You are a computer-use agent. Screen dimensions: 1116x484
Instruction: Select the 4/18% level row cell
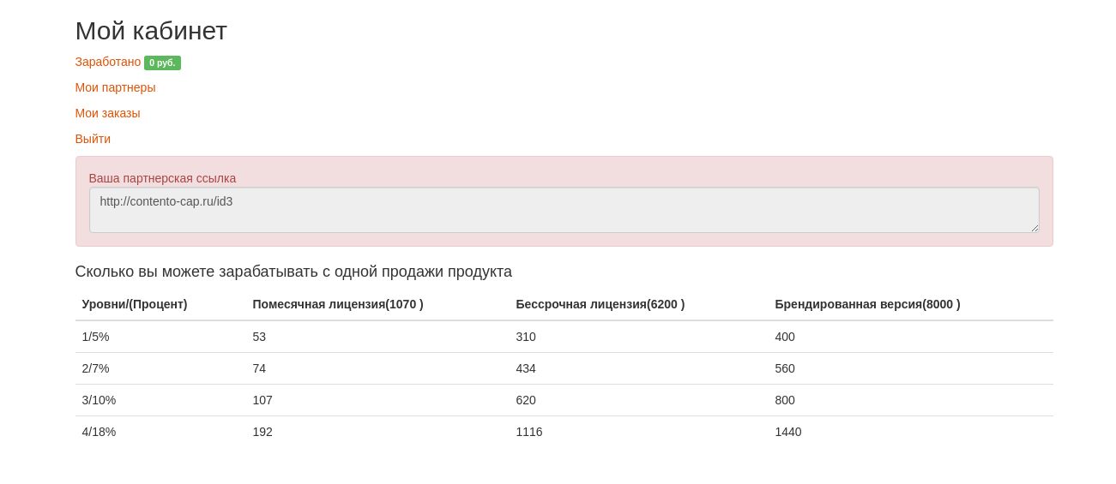pos(99,432)
